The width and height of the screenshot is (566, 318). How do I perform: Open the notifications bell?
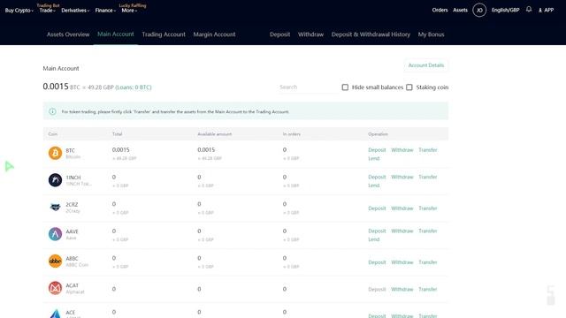[529, 10]
